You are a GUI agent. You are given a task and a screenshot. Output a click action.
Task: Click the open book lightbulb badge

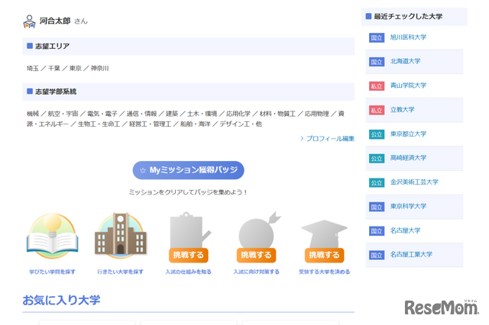53,236
